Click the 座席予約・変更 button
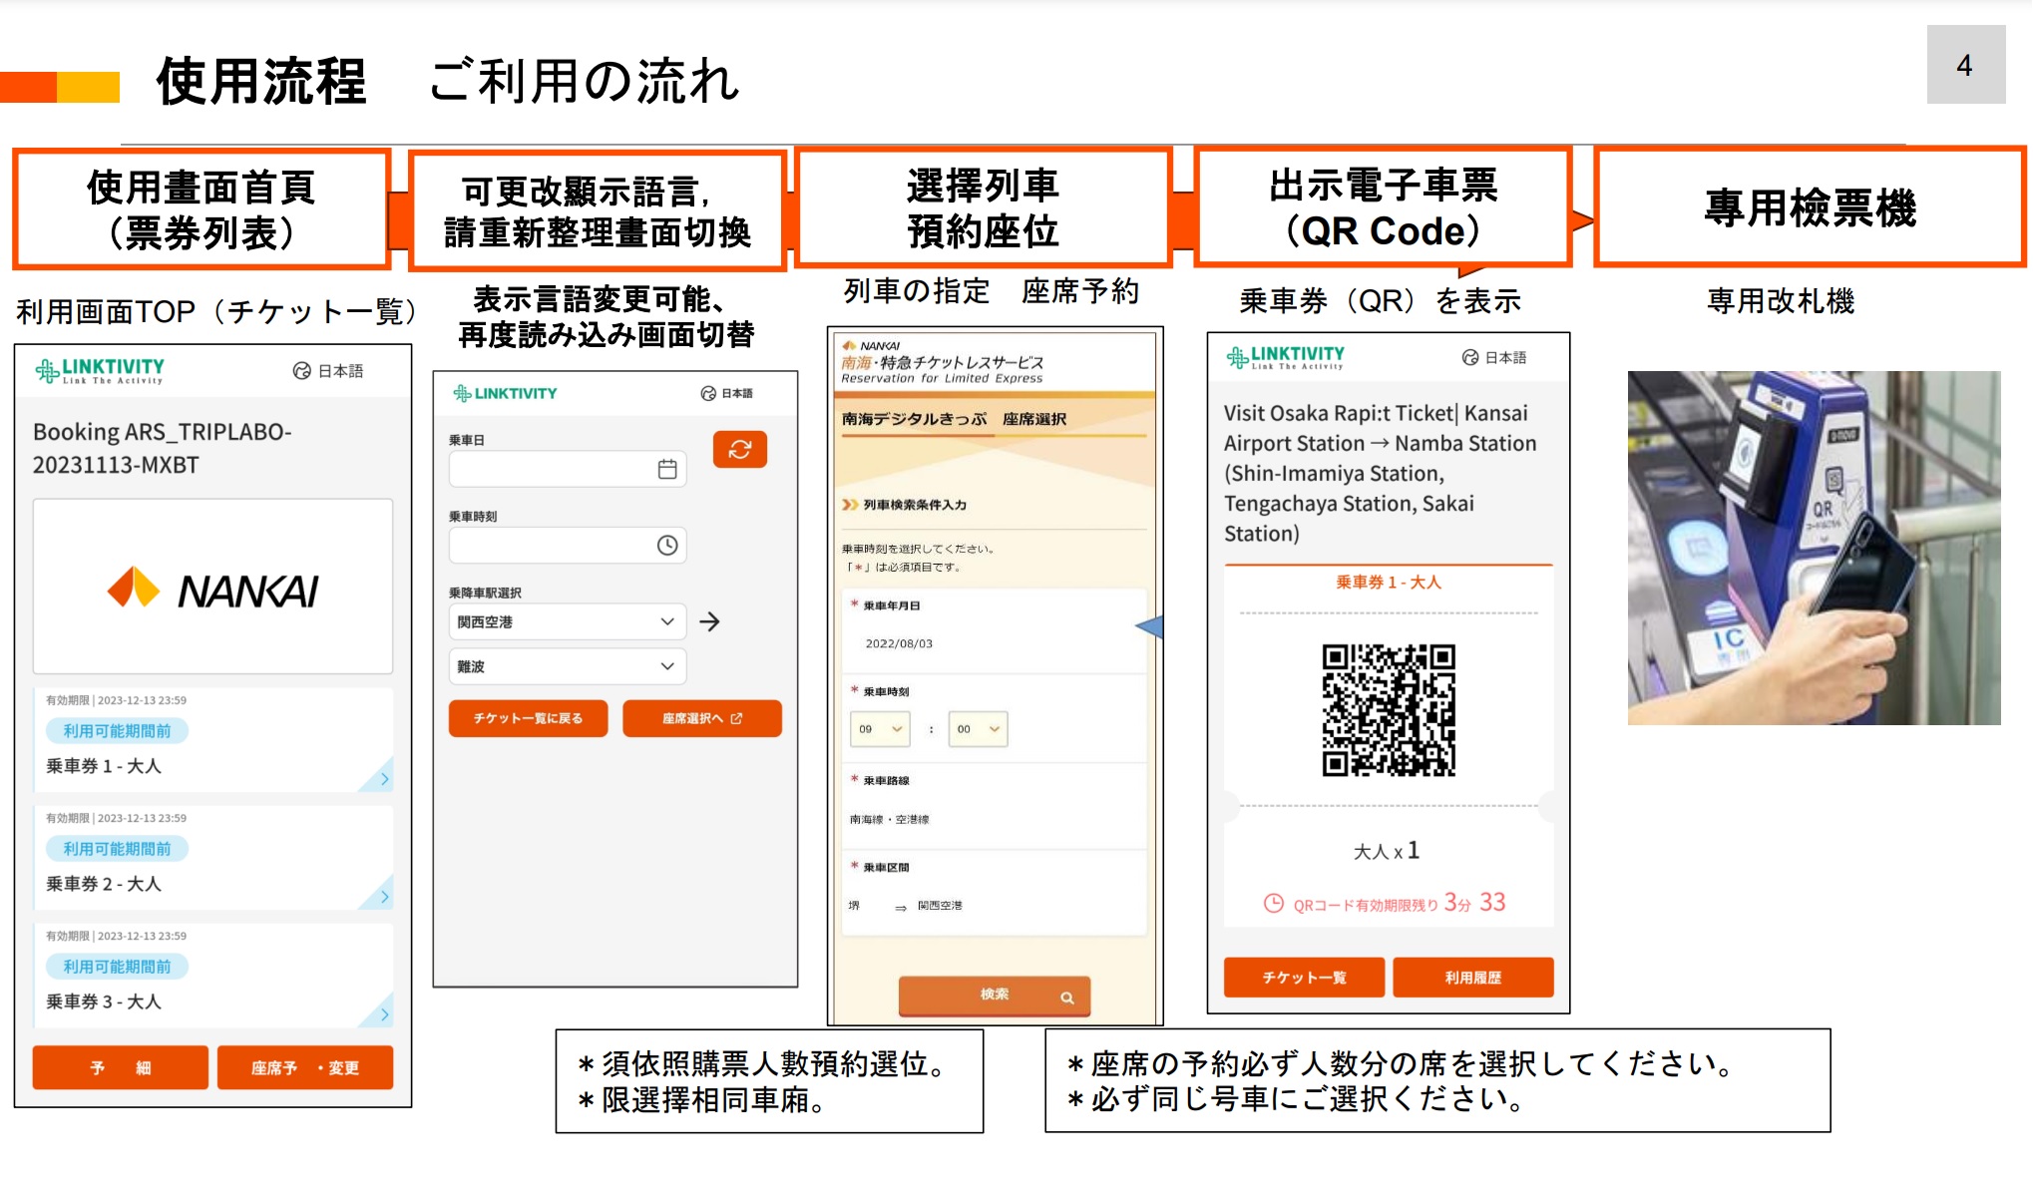The height and width of the screenshot is (1200, 2033). pyautogui.click(x=305, y=1067)
